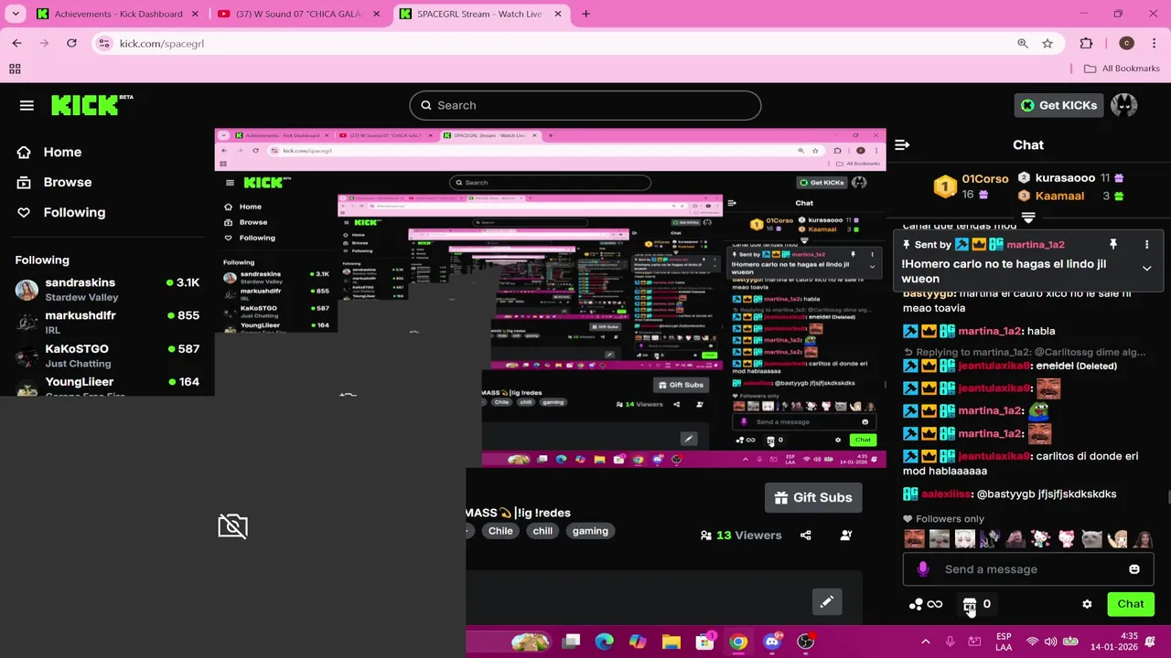The width and height of the screenshot is (1171, 658).
Task: Select the gaming tag
Action: click(590, 531)
